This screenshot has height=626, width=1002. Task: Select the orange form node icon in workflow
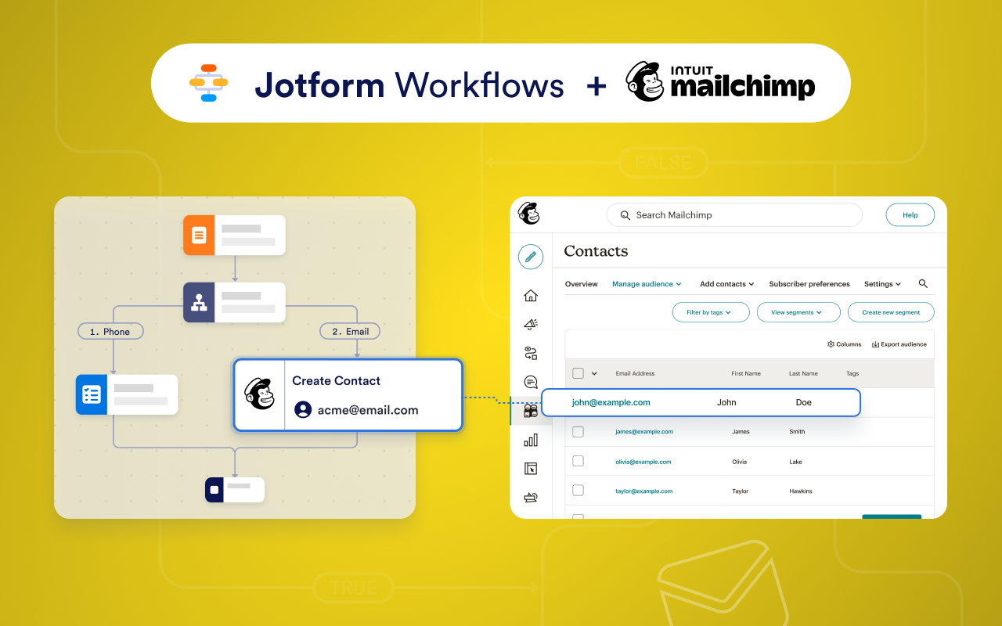(199, 235)
